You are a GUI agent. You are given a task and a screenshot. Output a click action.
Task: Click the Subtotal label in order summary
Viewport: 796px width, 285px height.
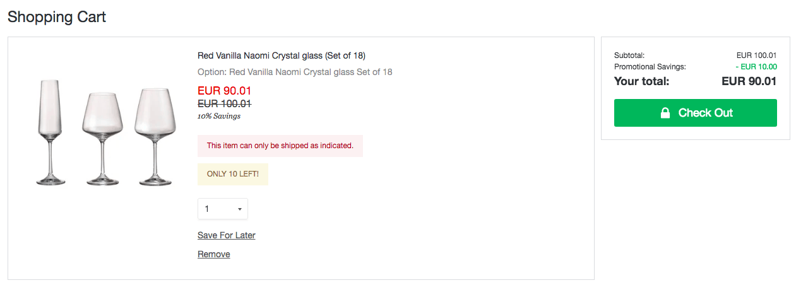[x=629, y=55]
